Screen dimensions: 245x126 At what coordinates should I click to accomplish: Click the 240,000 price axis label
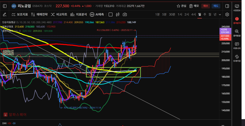click(x=225, y=27)
